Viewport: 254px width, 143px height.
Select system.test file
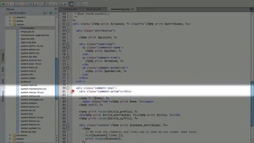point(27,114)
